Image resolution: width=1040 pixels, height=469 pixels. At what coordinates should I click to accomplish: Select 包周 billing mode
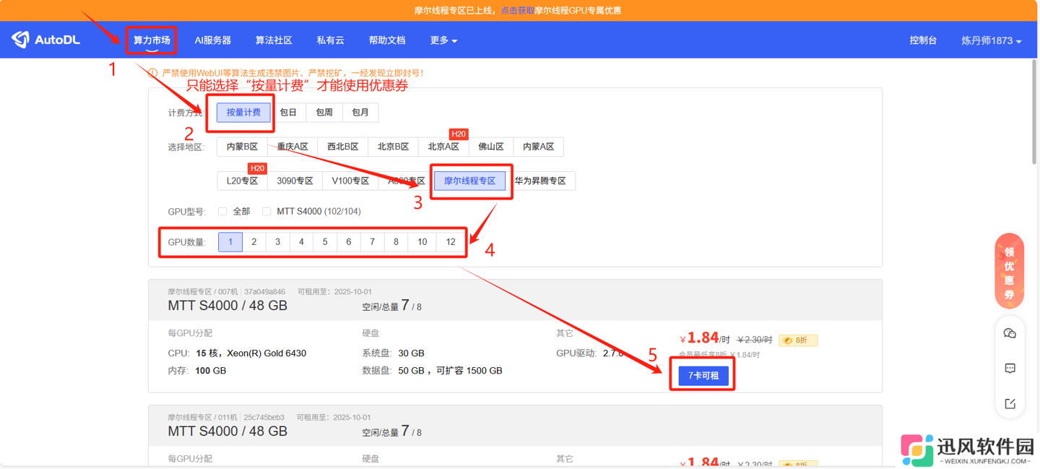click(x=324, y=112)
